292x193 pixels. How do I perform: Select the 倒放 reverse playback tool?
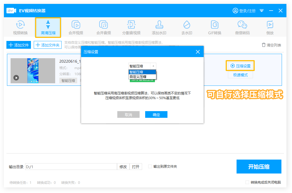pyautogui.click(x=270, y=27)
